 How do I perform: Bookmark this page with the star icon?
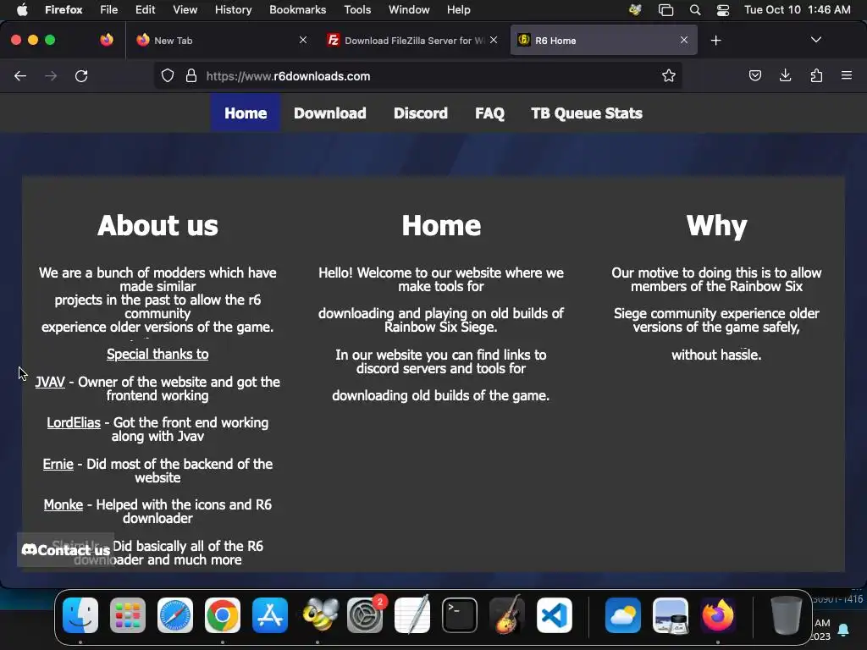[669, 75]
